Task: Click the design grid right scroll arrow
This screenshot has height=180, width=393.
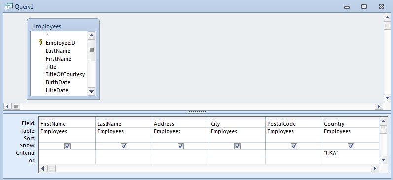Action: 375,168
